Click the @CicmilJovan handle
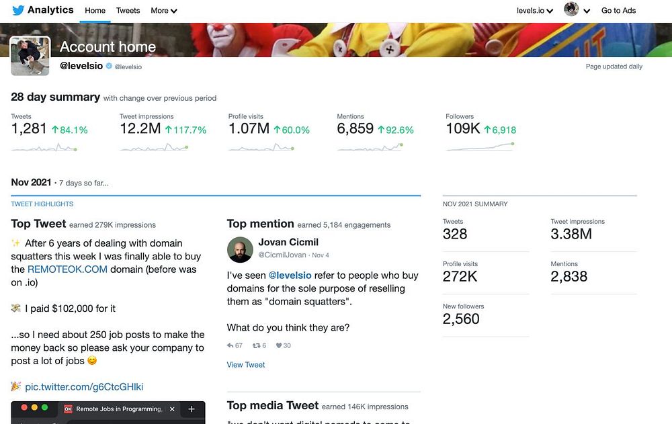 pyautogui.click(x=282, y=255)
